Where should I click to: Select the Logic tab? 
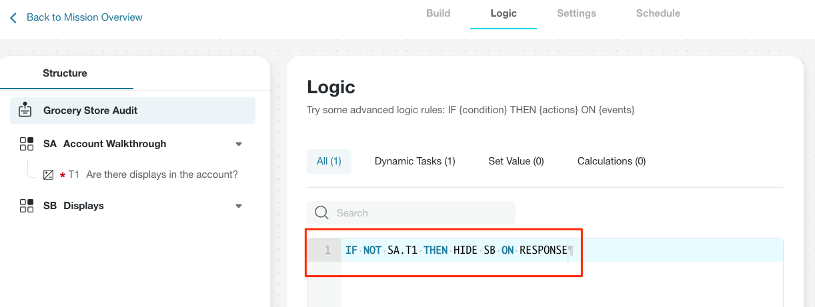click(504, 13)
